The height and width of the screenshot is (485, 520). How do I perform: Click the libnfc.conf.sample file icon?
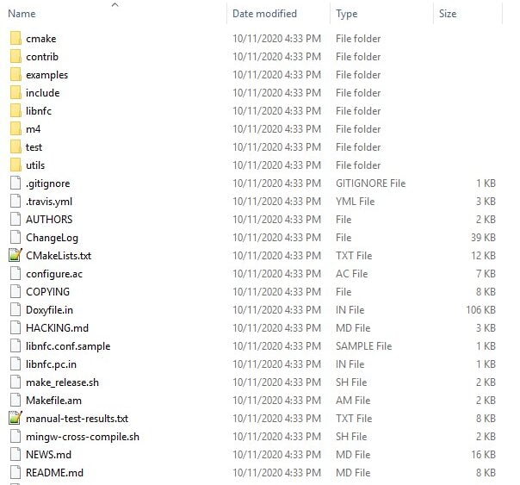(15, 346)
